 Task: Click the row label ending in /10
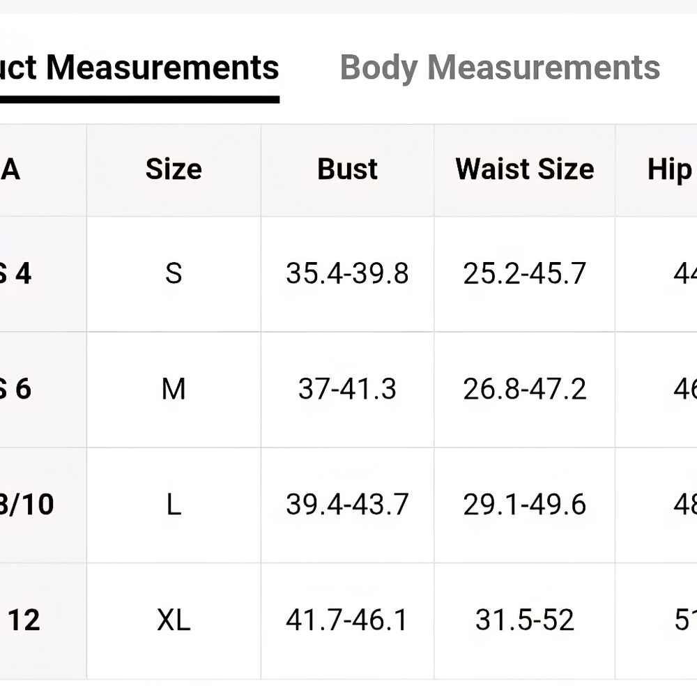pyautogui.click(x=26, y=505)
